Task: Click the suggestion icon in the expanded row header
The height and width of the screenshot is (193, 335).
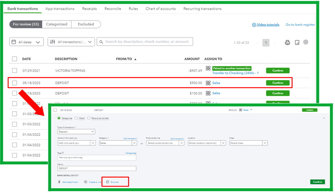Action: (x=240, y=110)
